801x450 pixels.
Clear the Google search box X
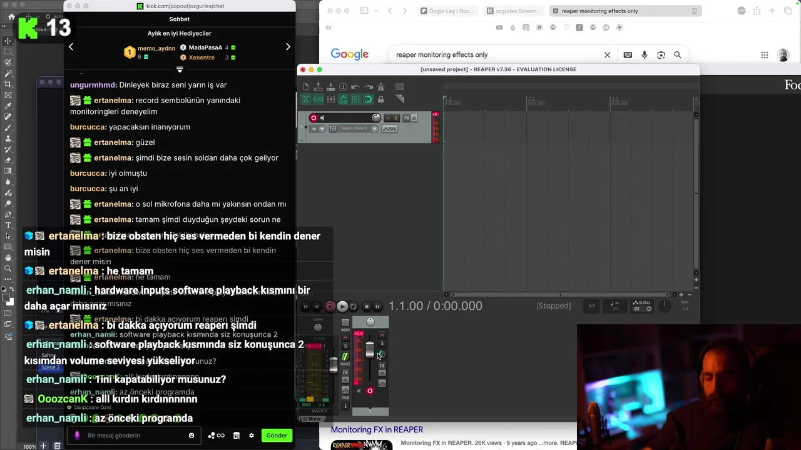point(607,55)
